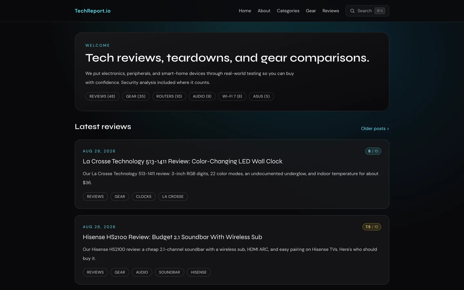
Task: Open the About nav item
Action: click(x=264, y=11)
